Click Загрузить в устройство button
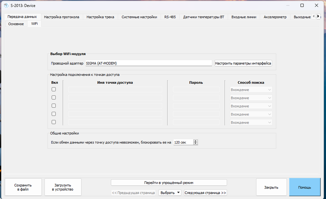The height and width of the screenshot is (199, 326). (x=63, y=187)
